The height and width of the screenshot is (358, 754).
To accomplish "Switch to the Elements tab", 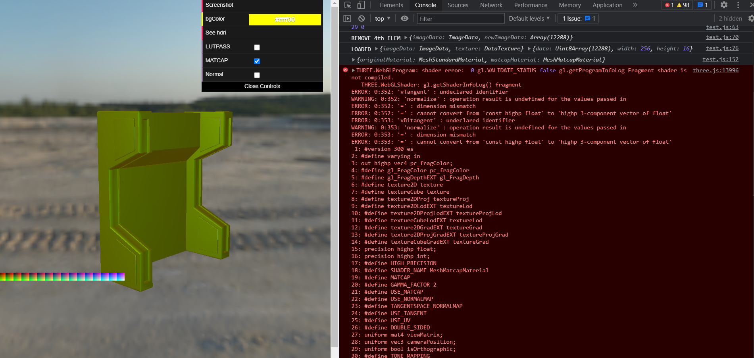I will tap(391, 5).
